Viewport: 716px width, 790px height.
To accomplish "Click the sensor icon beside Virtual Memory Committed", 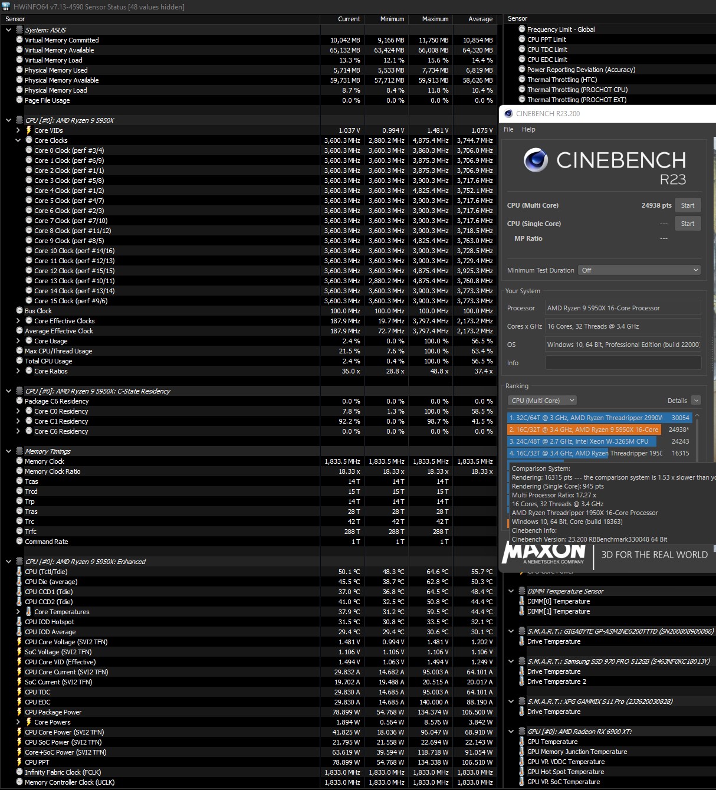I will coord(19,40).
